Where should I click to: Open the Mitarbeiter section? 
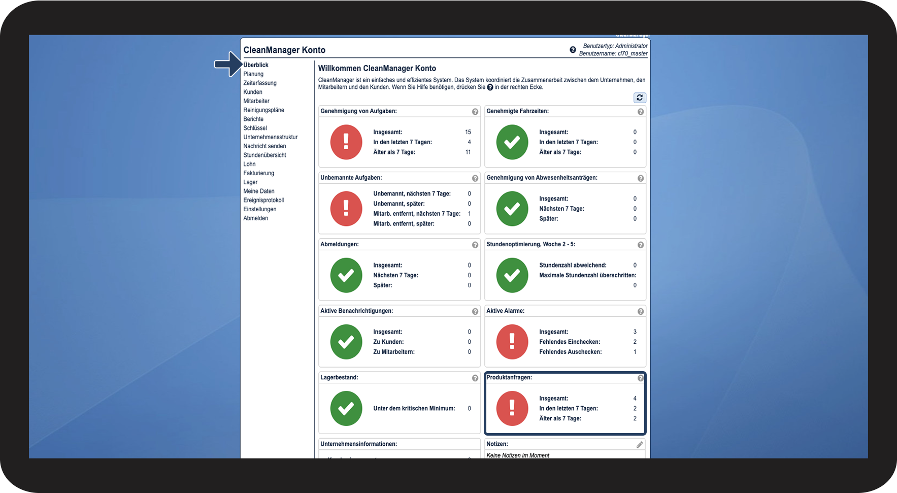click(256, 101)
